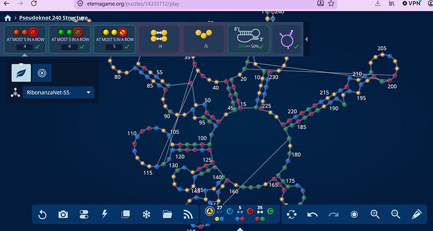Image resolution: width=433 pixels, height=231 pixels.
Task: Take a screenshot with the camera icon
Action: point(63,214)
